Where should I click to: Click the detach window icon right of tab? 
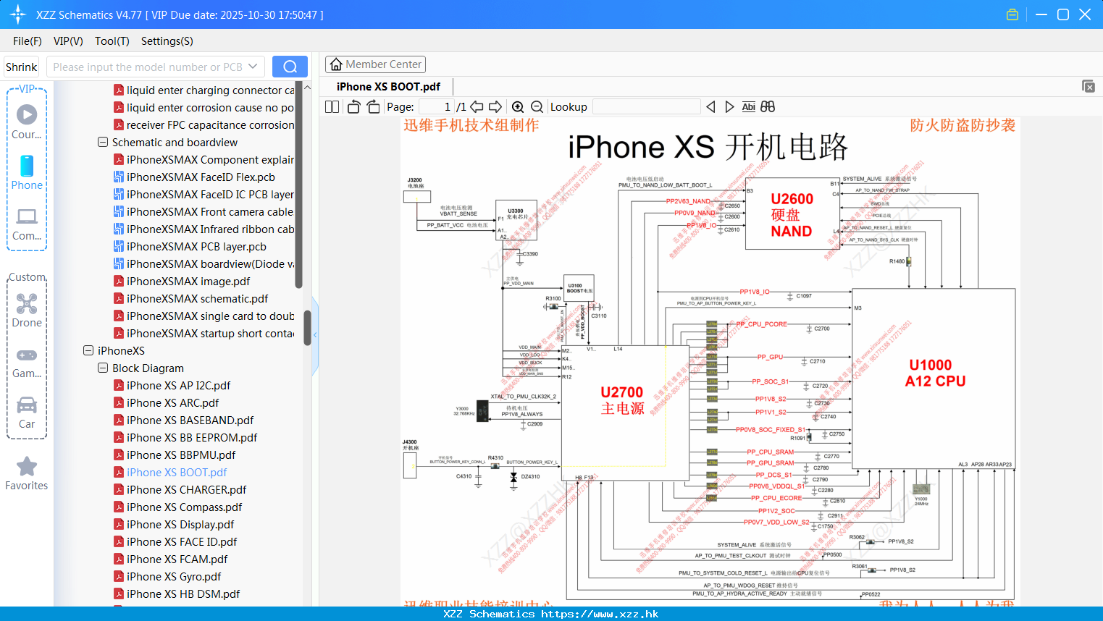tap(1088, 86)
